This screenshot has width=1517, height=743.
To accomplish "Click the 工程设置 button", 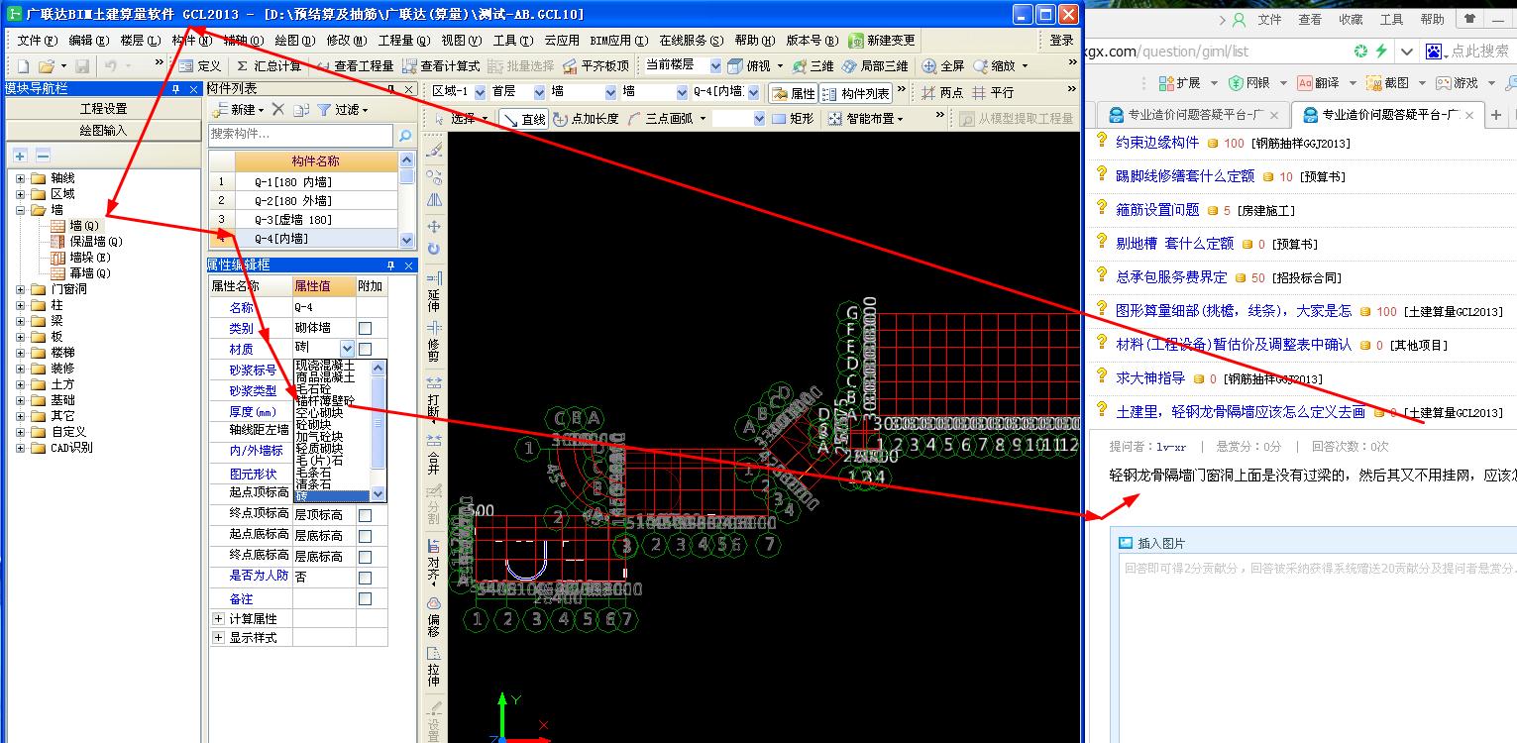I will 104,109.
